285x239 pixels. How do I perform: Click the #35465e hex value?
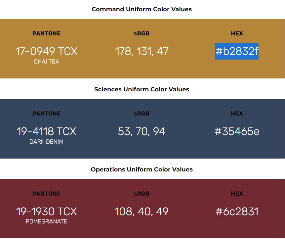coord(237,131)
